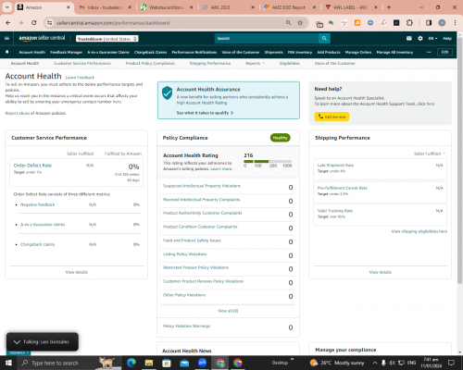
Task: Open Suspected Intellectual Property Violations link
Action: [x=202, y=186]
